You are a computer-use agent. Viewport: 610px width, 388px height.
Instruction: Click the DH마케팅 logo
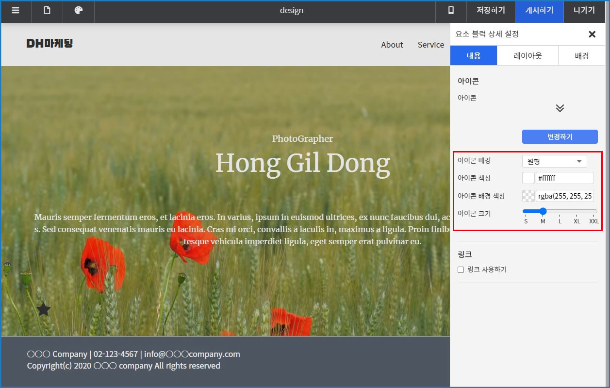49,44
